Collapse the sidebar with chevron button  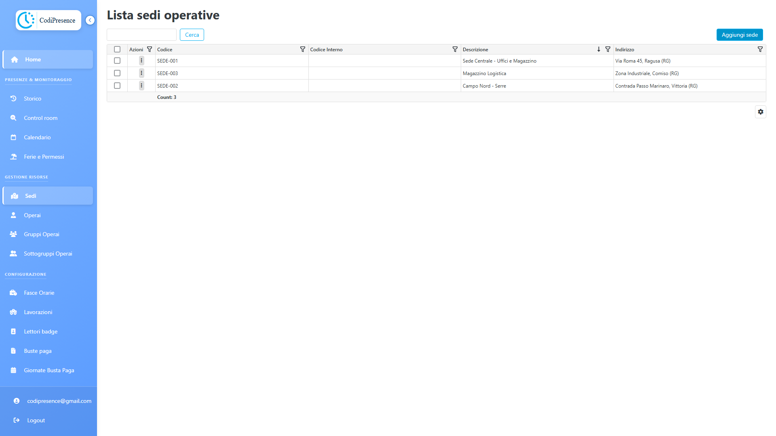pyautogui.click(x=90, y=20)
